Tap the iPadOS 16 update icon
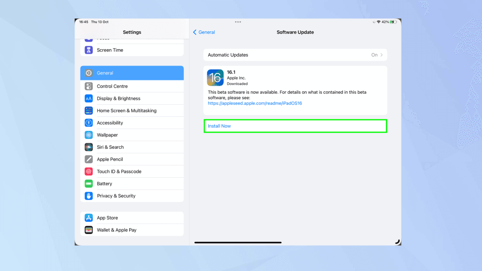The height and width of the screenshot is (271, 482). (x=215, y=77)
